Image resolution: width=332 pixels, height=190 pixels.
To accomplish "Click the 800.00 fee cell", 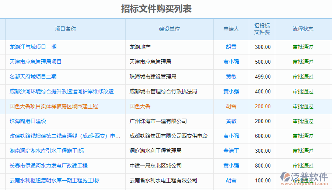I will coord(262,166).
